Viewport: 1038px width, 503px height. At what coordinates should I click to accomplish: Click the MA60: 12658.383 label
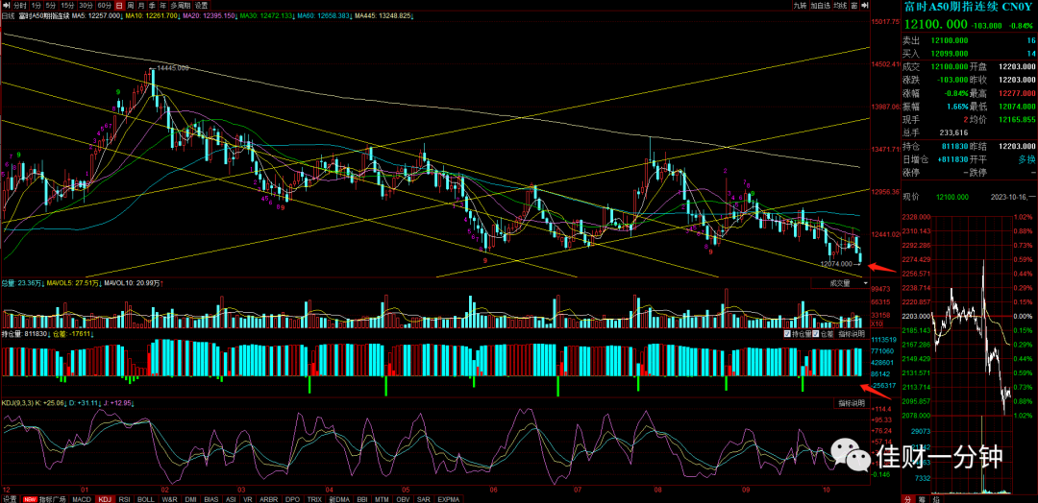325,15
